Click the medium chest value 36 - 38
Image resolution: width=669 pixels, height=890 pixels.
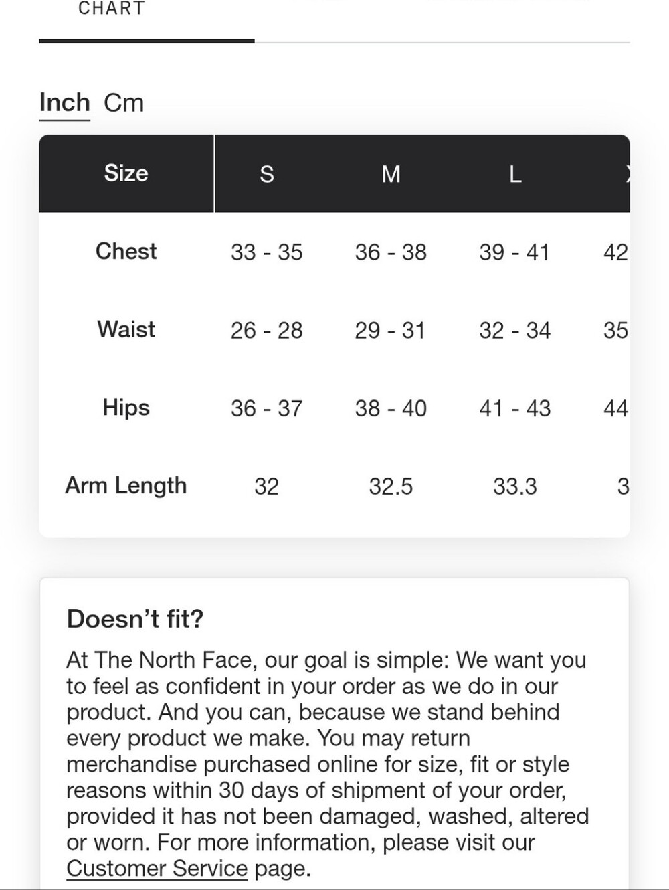[x=391, y=252]
